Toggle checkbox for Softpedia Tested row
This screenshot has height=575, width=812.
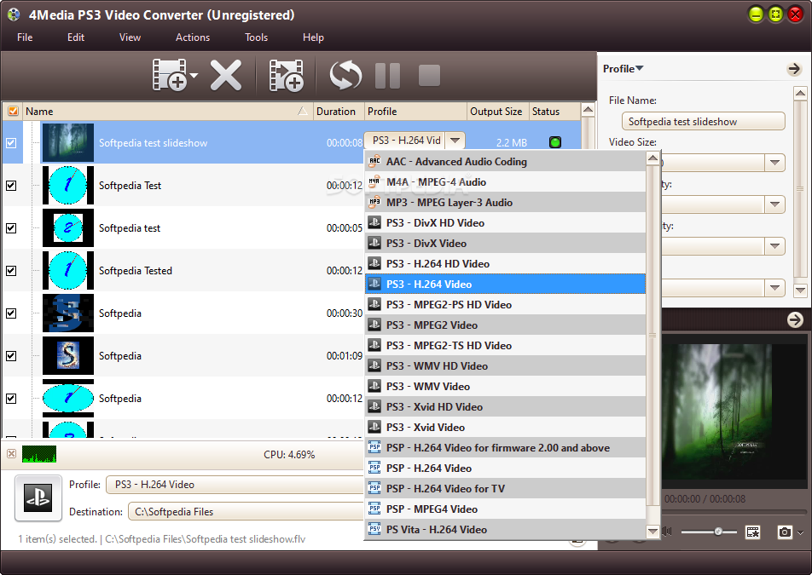[x=11, y=270]
